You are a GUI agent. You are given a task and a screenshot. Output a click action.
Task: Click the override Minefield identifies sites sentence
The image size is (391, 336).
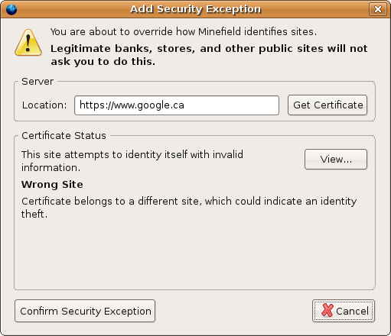tap(184, 32)
